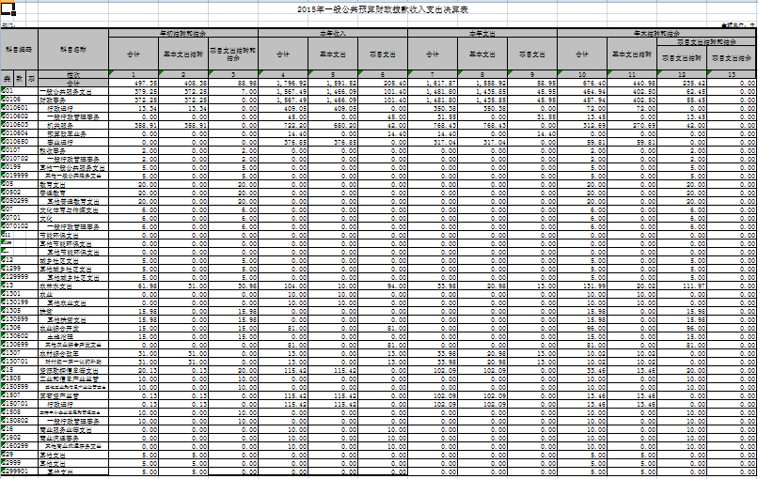Screen dimensions: 758x479
Task: Click subject code cell 2299901
Action: pos(19,471)
